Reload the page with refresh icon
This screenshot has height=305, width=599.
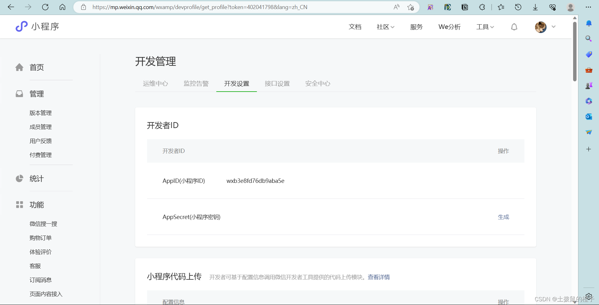[x=45, y=7]
